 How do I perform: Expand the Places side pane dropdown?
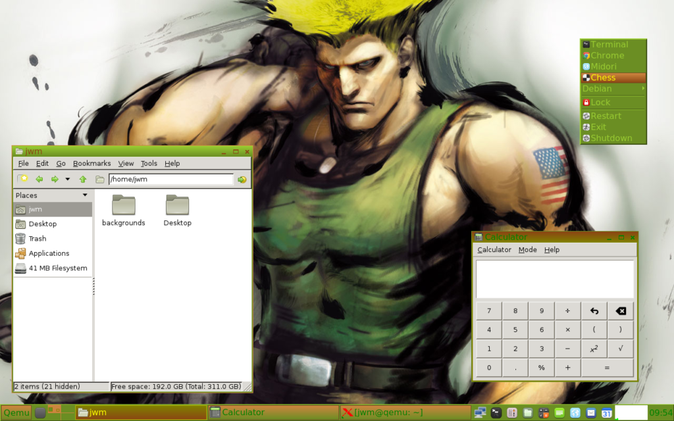tap(84, 195)
